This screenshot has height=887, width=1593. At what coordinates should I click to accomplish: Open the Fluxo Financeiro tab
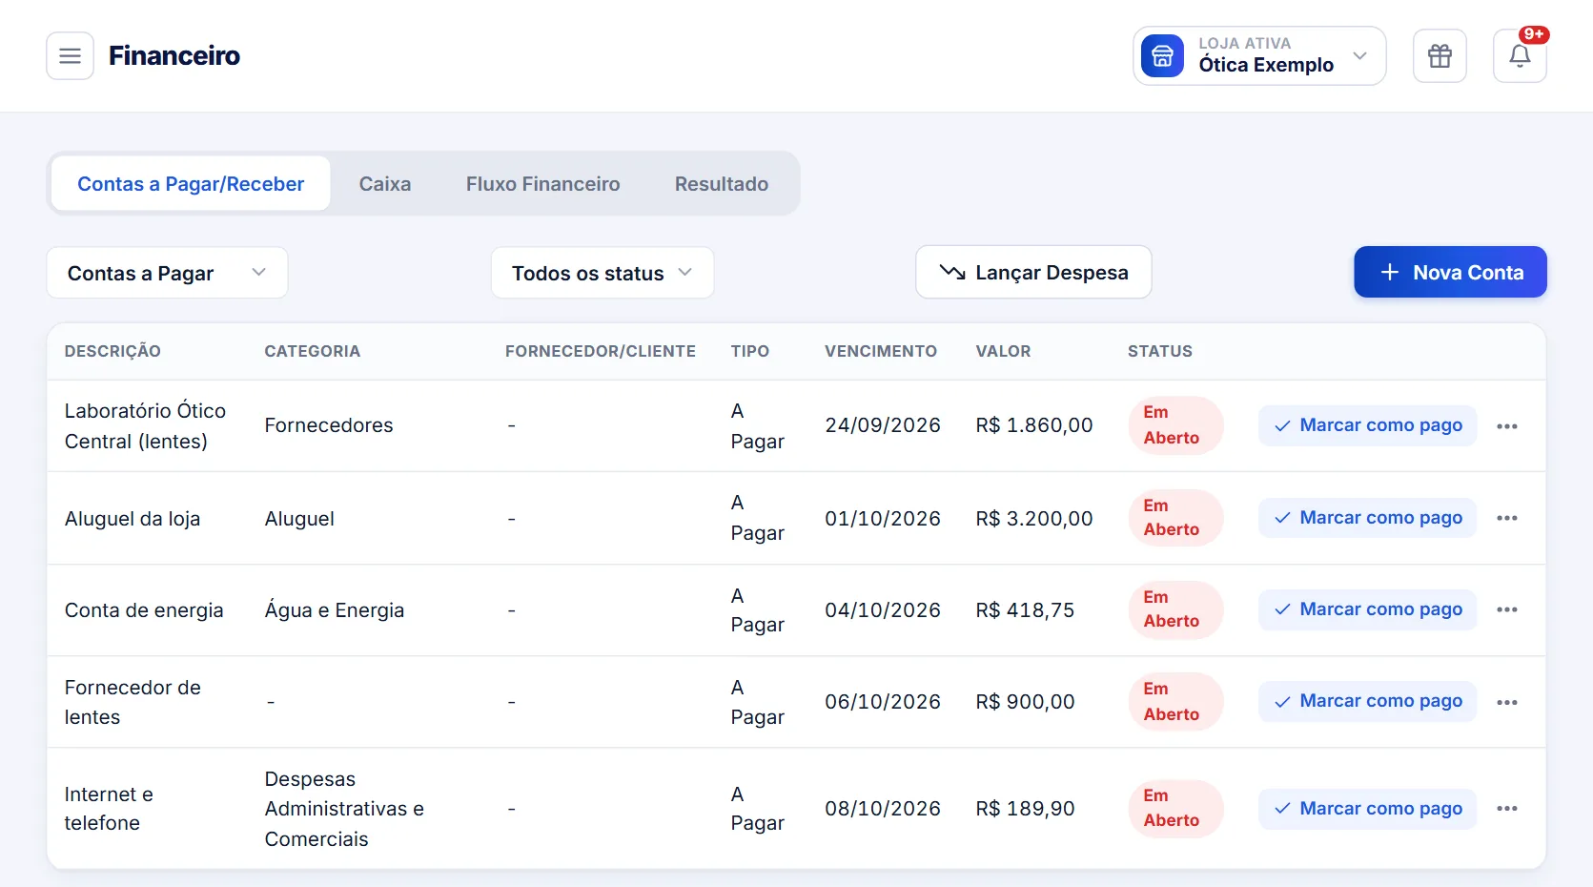542,184
